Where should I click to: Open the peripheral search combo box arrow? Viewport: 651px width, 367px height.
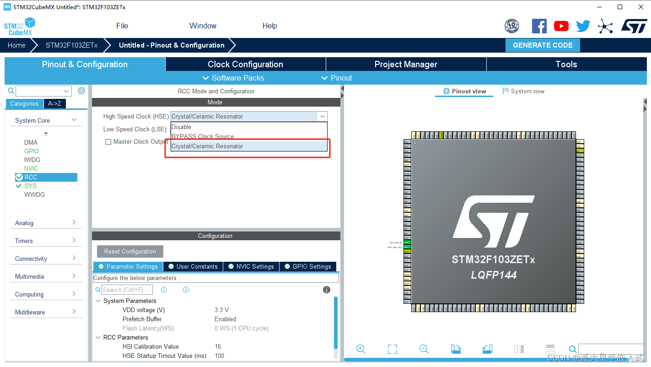point(67,91)
